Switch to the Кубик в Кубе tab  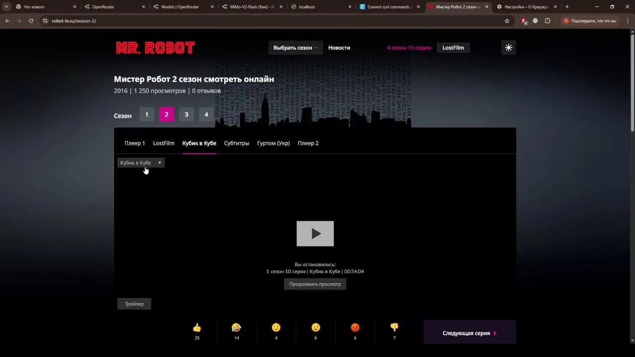[199, 143]
